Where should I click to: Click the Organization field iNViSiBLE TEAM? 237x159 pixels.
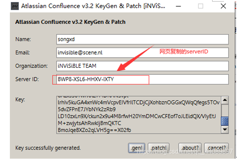[x=142, y=66]
